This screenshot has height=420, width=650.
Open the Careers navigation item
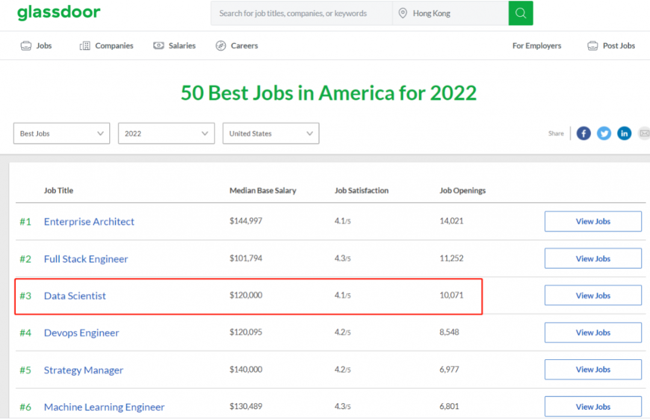(237, 46)
